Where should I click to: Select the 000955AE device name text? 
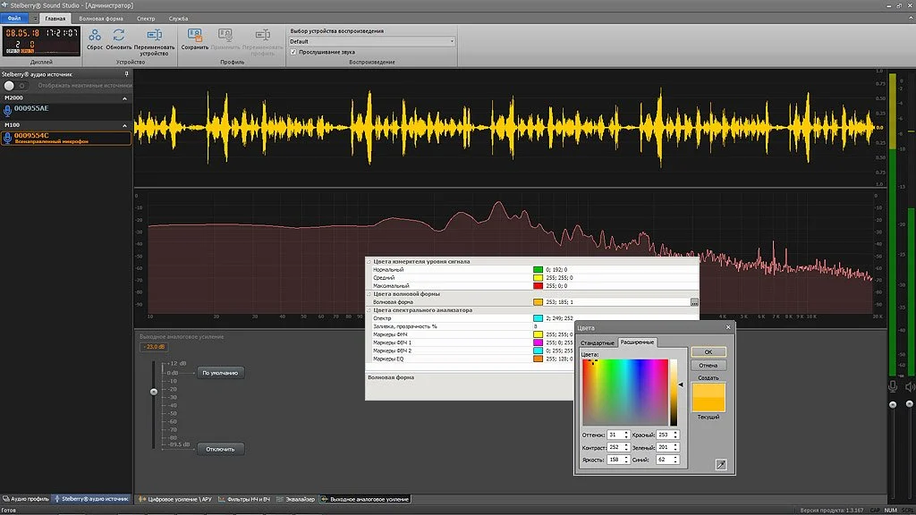[31, 108]
